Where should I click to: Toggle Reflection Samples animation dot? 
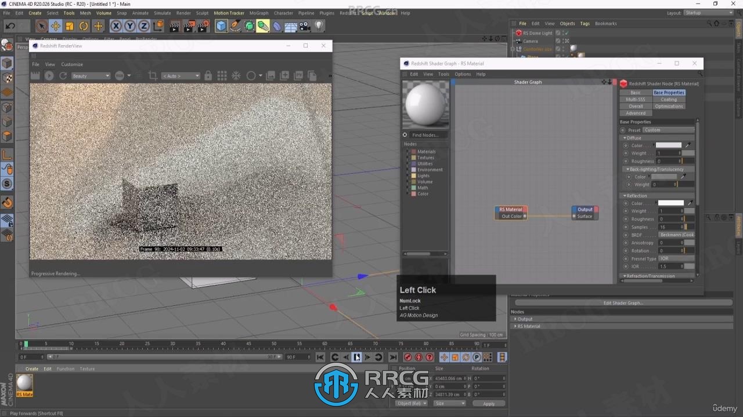(x=626, y=227)
